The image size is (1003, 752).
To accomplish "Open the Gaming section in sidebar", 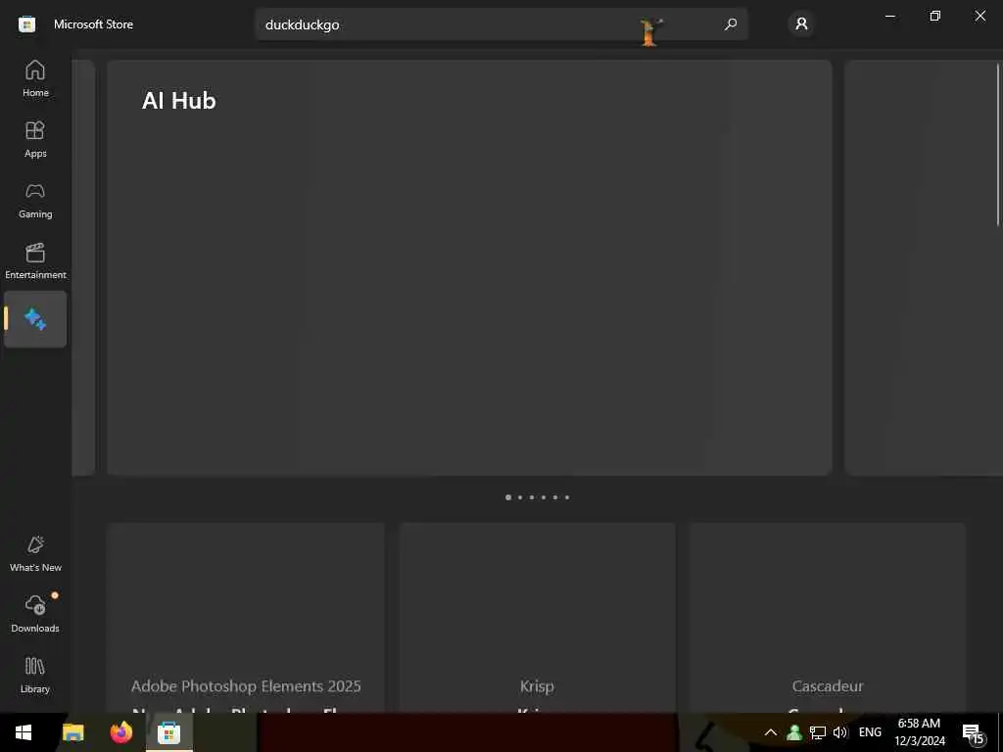I will tap(35, 200).
